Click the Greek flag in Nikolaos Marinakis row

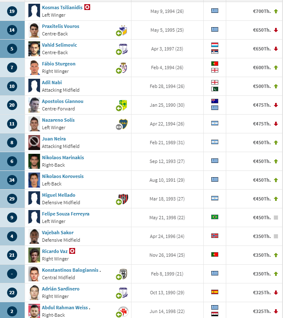[x=215, y=161]
